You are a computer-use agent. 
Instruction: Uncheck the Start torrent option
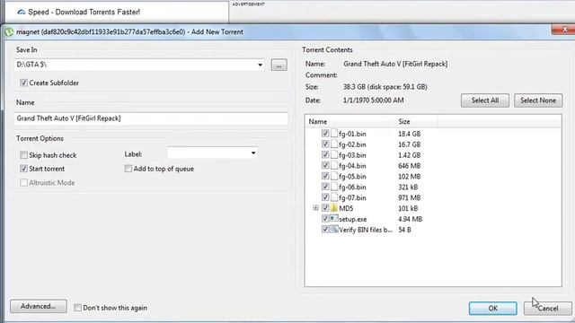[24, 169]
